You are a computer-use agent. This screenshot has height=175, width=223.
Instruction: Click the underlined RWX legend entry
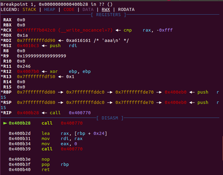click(106, 9)
